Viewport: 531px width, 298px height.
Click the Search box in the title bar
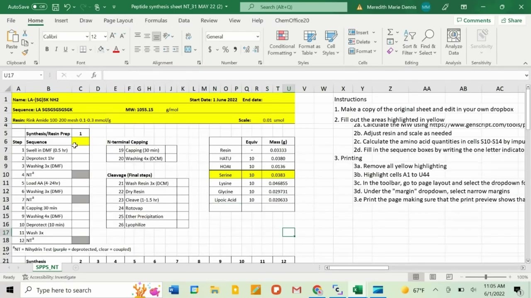coord(293,7)
